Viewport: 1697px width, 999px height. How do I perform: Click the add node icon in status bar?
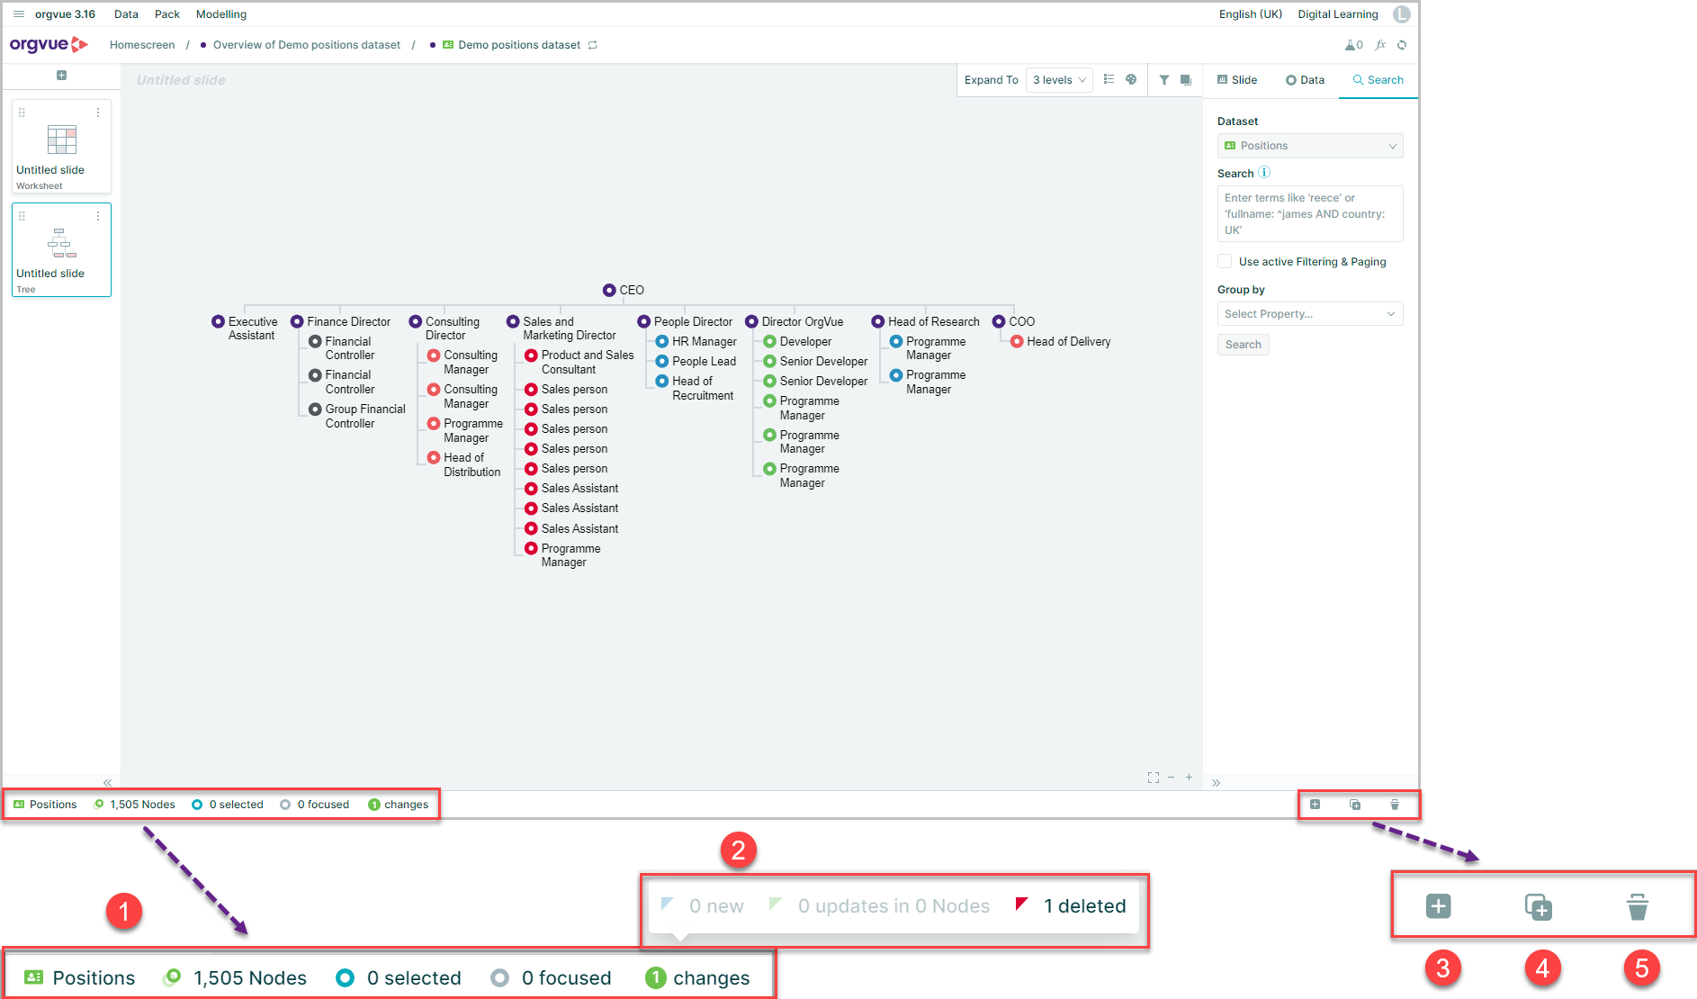tap(1315, 805)
